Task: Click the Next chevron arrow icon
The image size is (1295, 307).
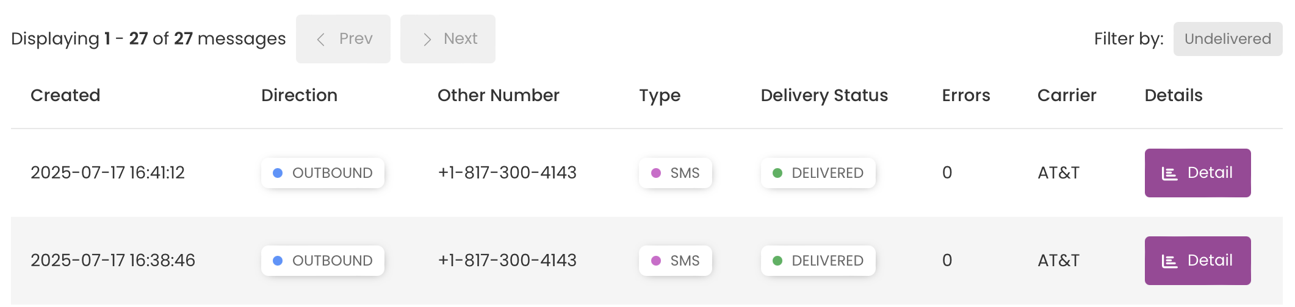Action: click(x=427, y=40)
